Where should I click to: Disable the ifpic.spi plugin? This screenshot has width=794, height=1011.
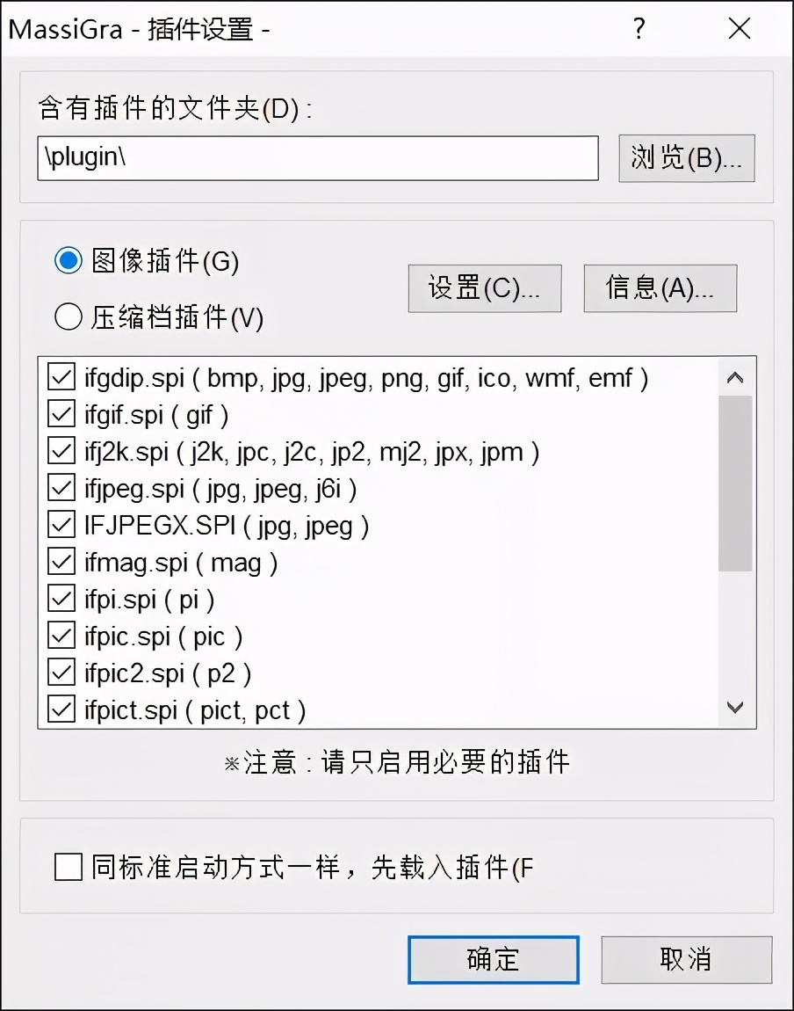coord(60,636)
